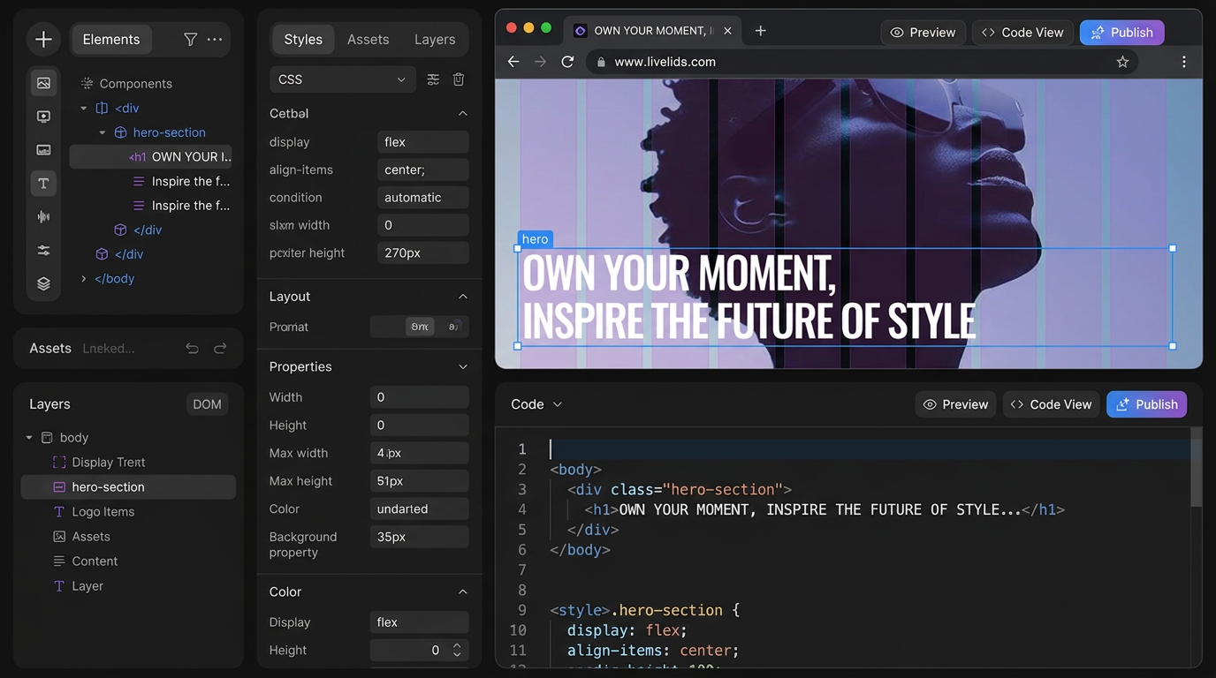This screenshot has width=1216, height=678.
Task: Click Preview in the browser toolbar
Action: 923,33
